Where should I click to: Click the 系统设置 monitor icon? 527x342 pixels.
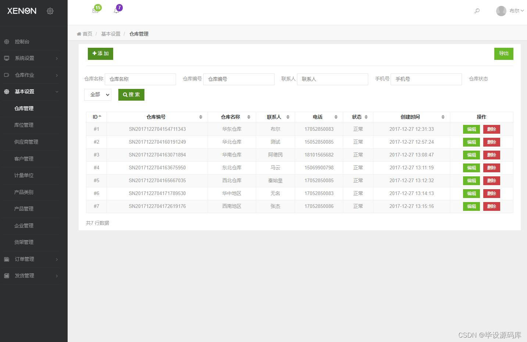pos(7,58)
